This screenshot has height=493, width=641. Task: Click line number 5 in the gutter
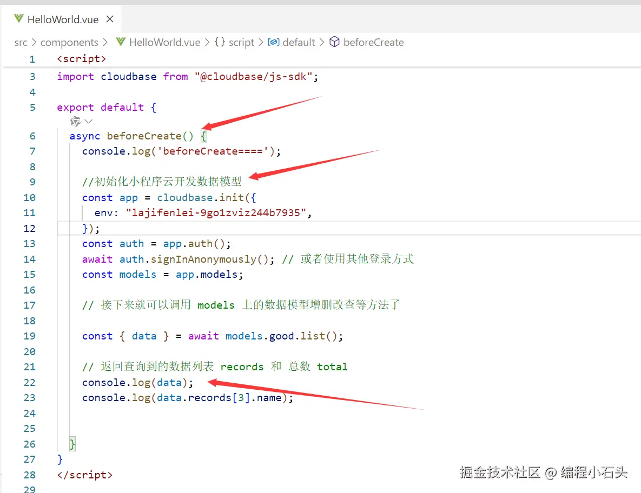point(32,108)
